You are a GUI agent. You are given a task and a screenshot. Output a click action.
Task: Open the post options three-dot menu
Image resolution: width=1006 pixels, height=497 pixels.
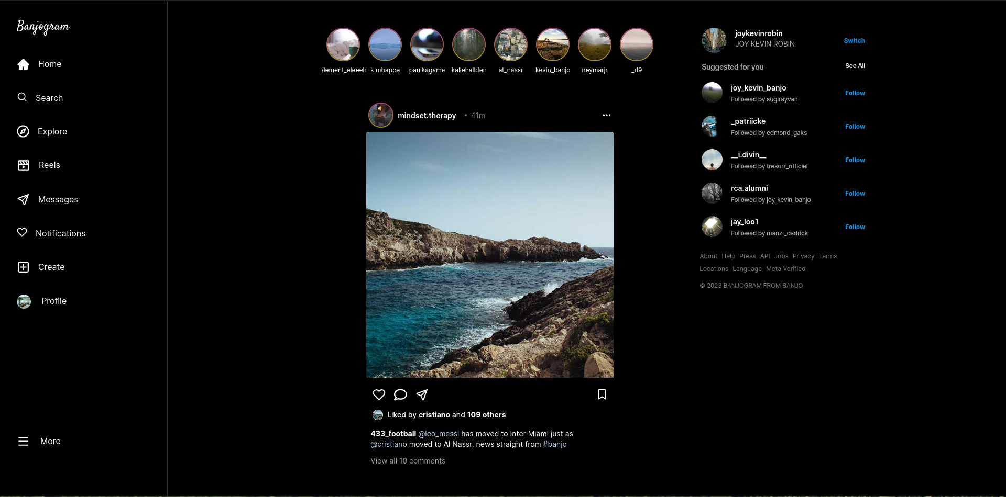click(607, 115)
